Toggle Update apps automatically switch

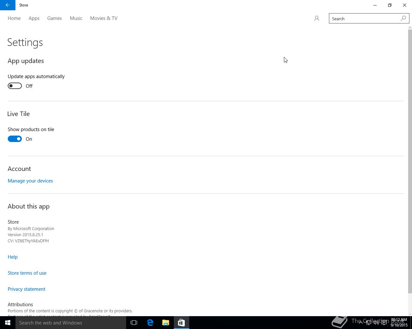[15, 86]
